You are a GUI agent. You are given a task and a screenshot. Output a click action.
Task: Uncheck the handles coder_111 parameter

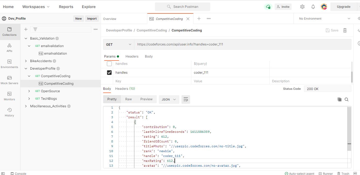pos(109,73)
